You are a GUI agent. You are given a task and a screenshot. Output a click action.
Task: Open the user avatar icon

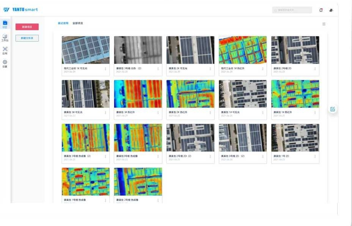(x=331, y=10)
